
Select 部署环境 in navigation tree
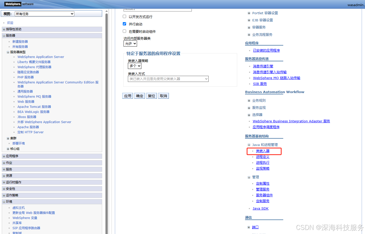pyautogui.click(x=19, y=143)
